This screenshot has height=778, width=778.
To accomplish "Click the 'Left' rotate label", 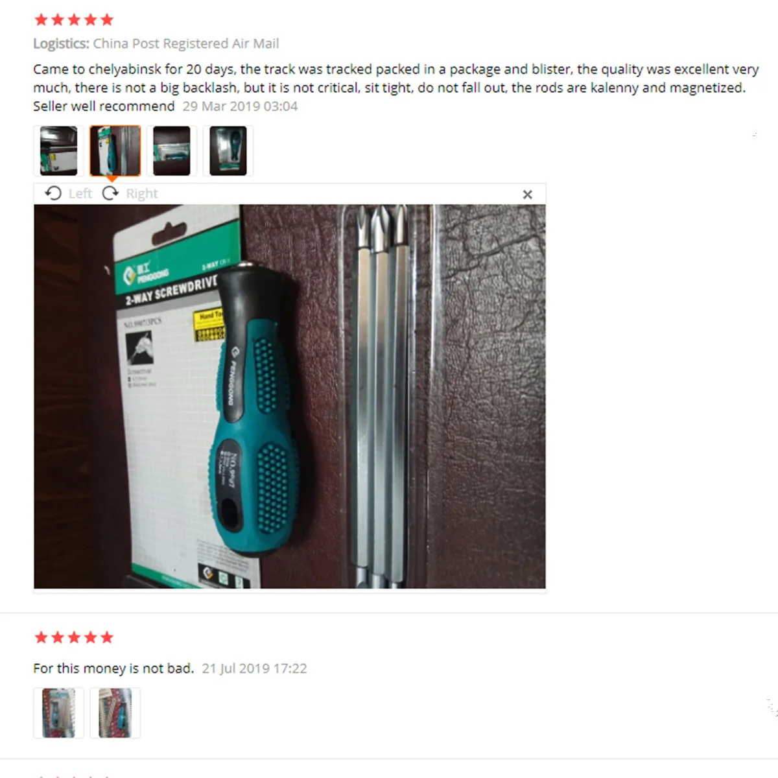I will (80, 193).
